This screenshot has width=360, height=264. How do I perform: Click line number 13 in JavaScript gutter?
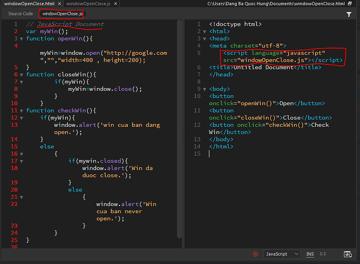(x=14, y=125)
